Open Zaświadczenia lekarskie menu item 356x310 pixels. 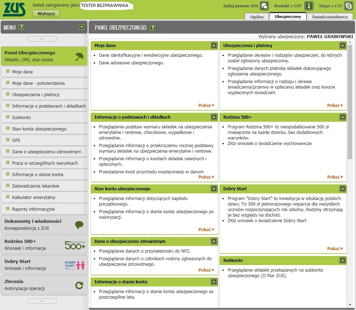[x=44, y=186]
